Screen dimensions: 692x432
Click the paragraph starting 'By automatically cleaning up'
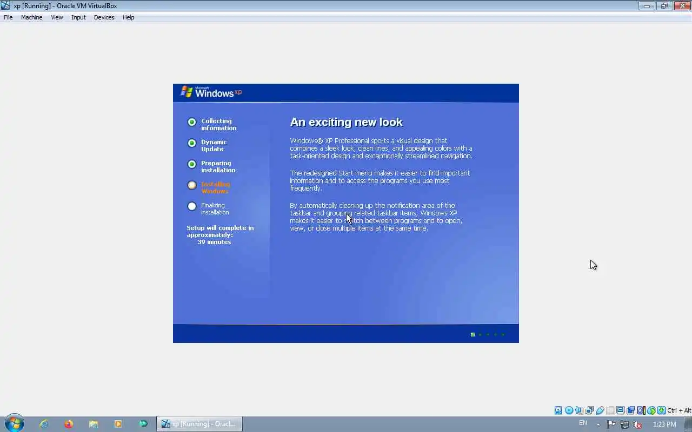pos(376,217)
